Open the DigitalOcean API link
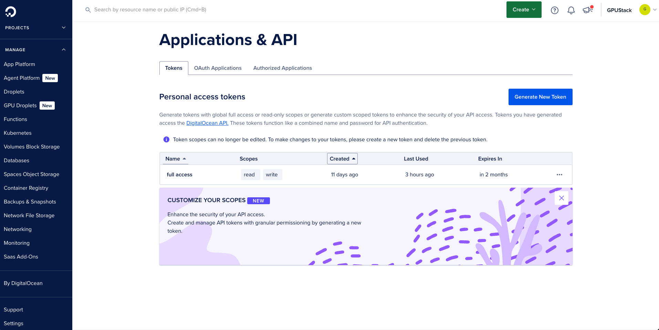 click(x=207, y=123)
